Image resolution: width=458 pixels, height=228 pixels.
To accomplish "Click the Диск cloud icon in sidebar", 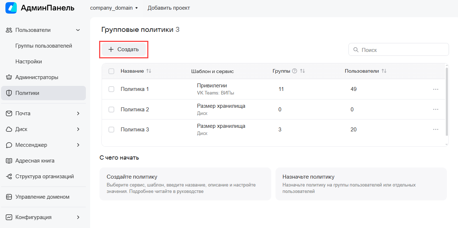I will (x=9, y=129).
